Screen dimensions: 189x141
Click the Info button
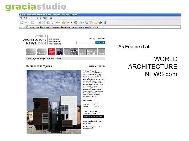82,52
